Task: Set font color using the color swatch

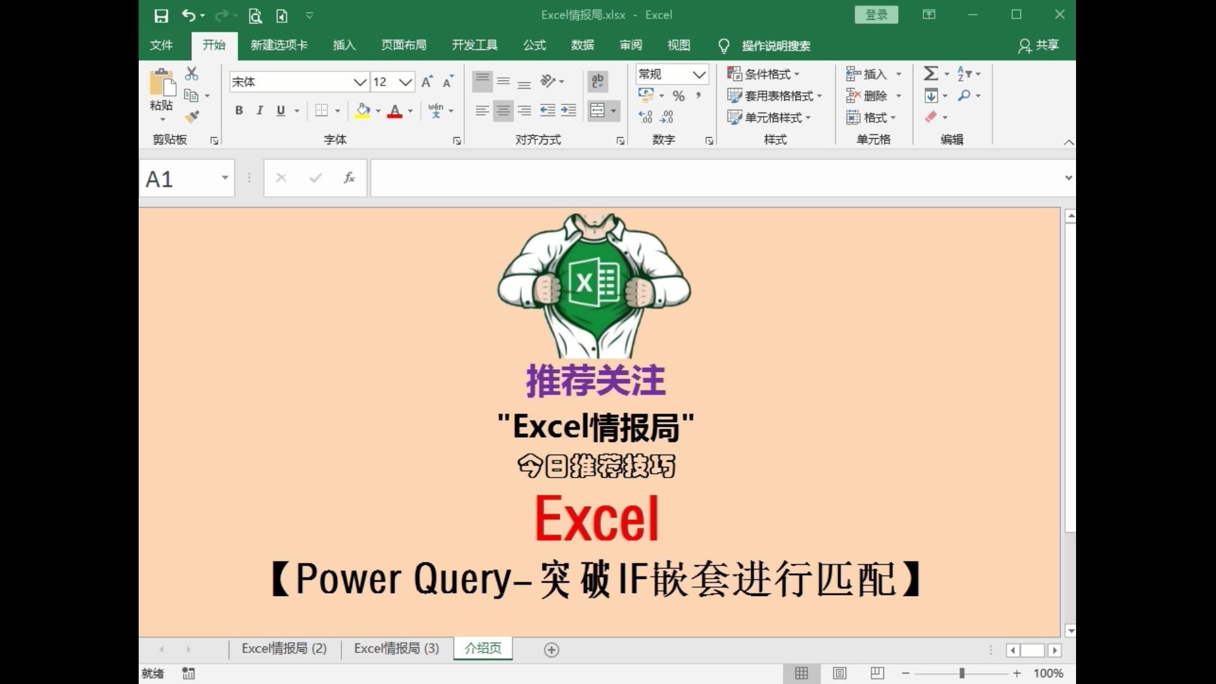Action: coord(395,111)
